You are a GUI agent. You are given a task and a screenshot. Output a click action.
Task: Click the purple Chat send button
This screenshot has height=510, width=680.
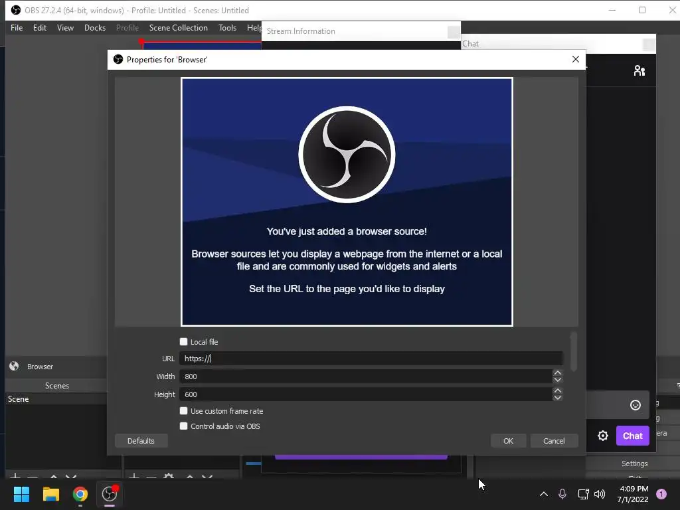(632, 436)
